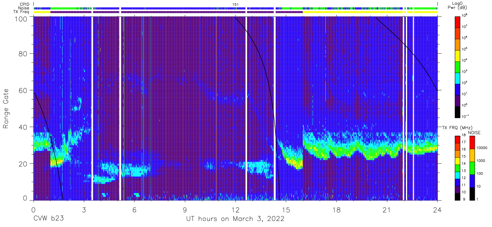Click the Noise strip above hour 9
Screen dimensions: 492x227
(185, 8)
